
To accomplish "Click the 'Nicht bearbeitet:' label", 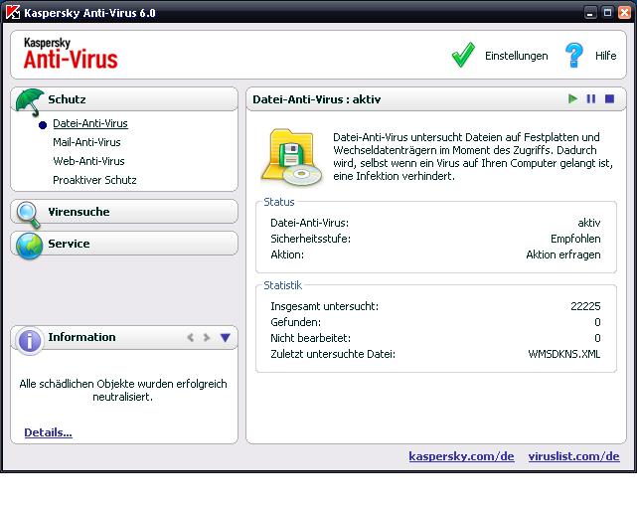I will (310, 338).
